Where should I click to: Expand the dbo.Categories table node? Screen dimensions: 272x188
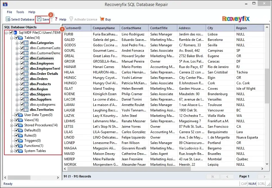point(17,43)
